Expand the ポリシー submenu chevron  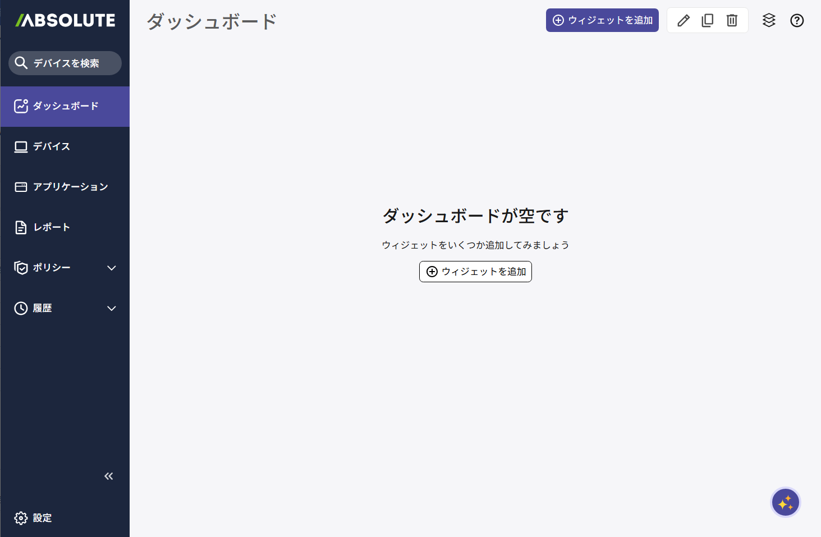click(112, 268)
